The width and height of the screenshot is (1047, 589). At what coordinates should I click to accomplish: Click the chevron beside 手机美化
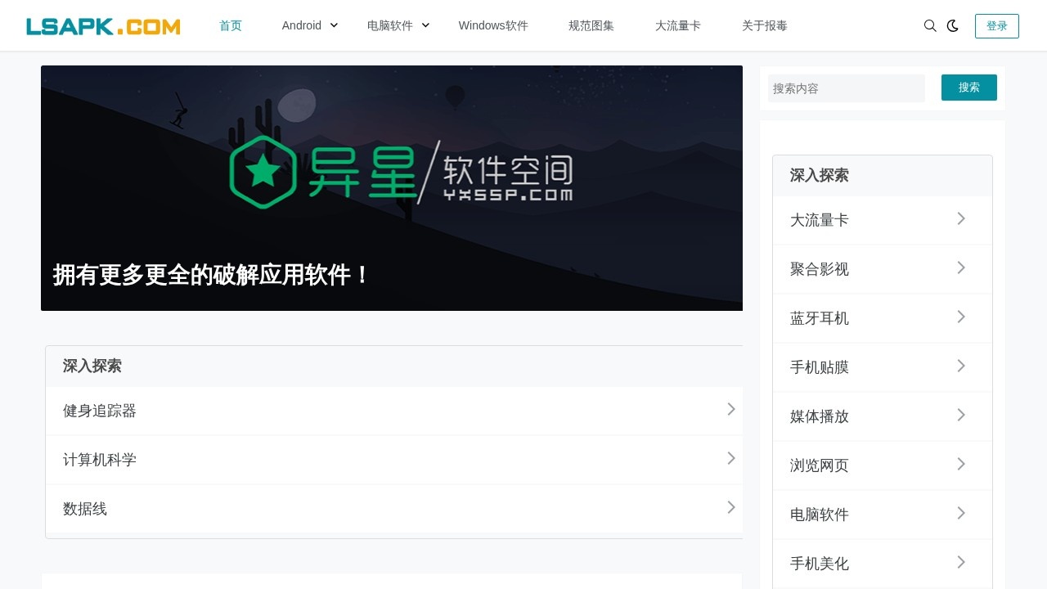click(961, 562)
